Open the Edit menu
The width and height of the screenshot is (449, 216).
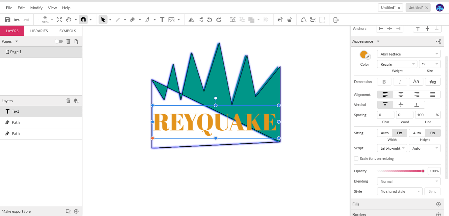21,8
